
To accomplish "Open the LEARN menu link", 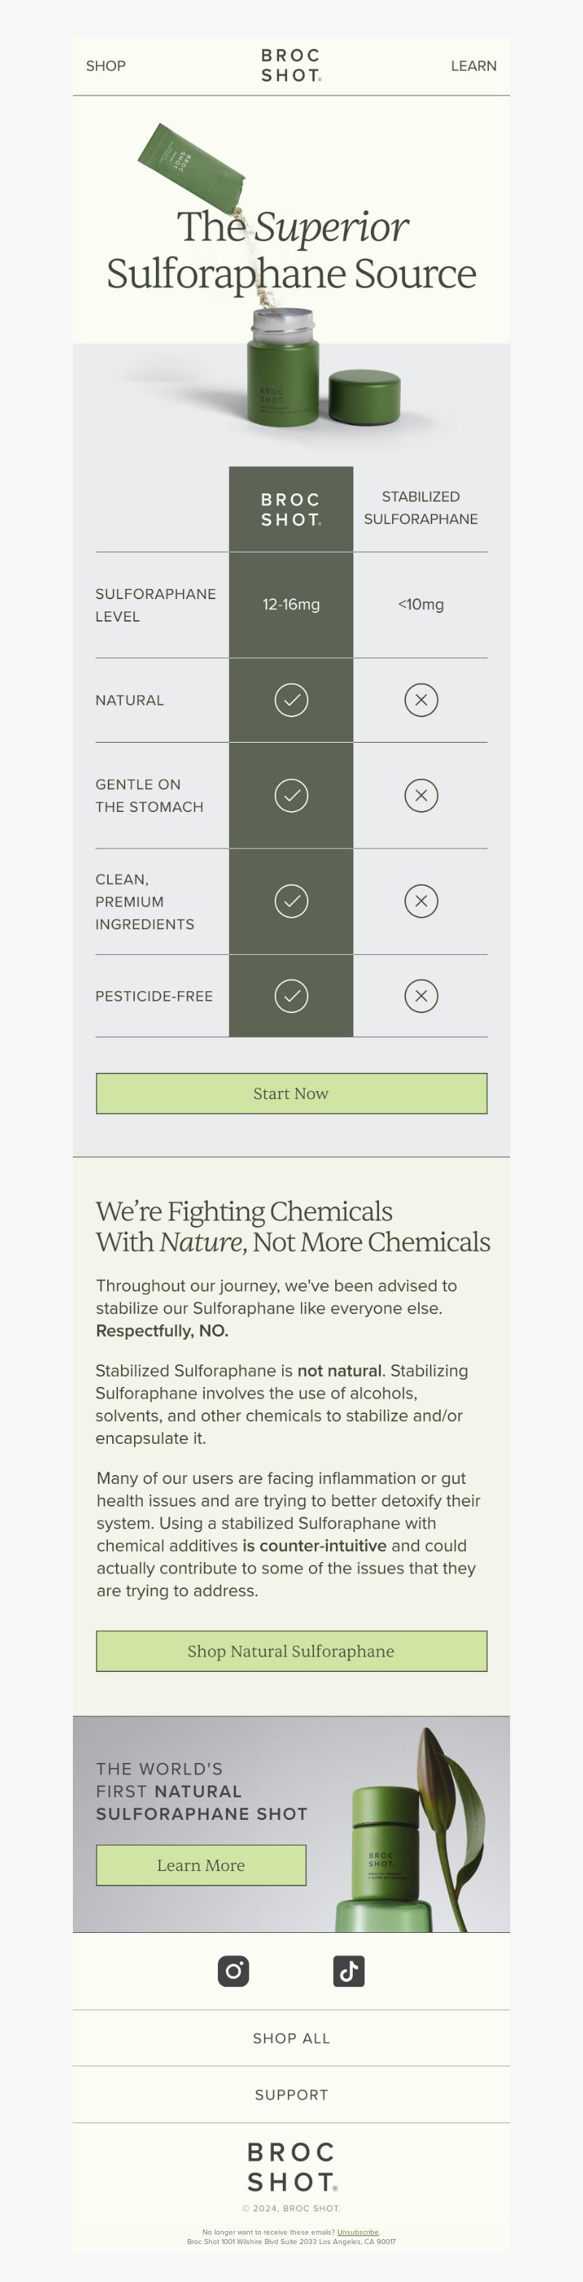I will click(473, 66).
